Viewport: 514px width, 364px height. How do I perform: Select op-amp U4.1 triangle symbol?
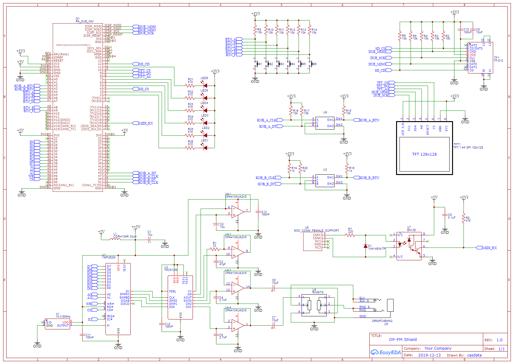click(238, 212)
